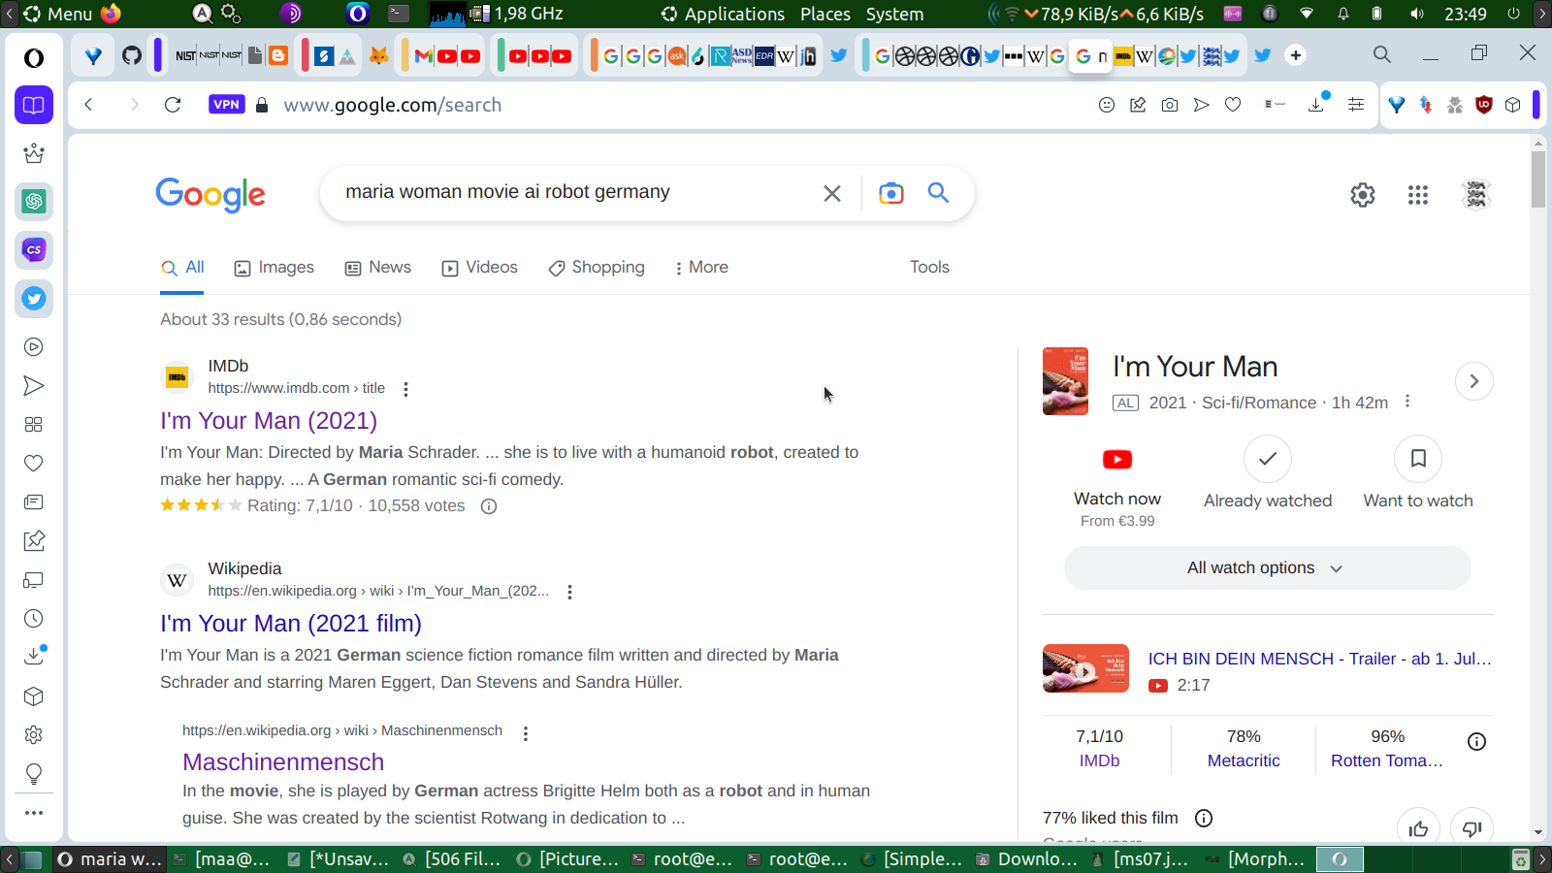
Task: Open the IMDb result three-dot menu
Action: pos(405,389)
